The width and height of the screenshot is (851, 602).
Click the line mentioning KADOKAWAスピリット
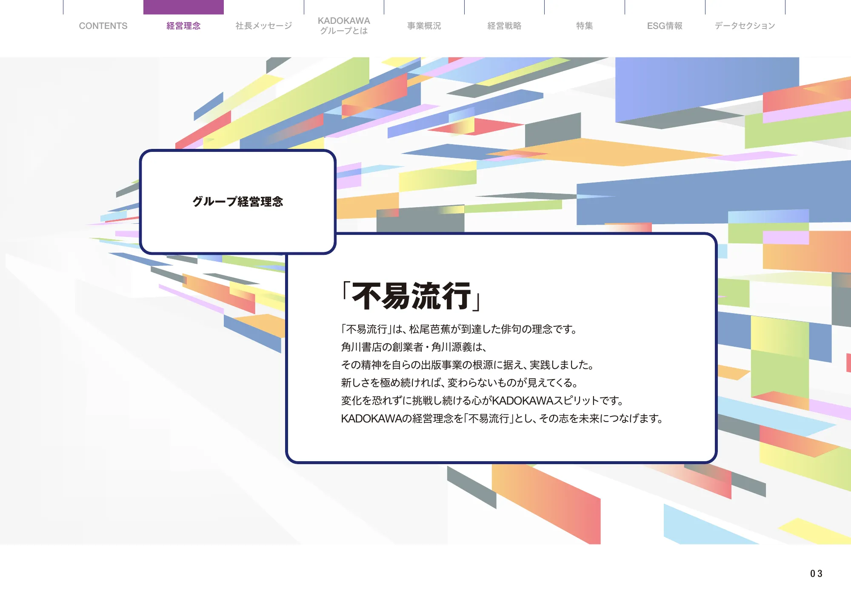pyautogui.click(x=483, y=400)
